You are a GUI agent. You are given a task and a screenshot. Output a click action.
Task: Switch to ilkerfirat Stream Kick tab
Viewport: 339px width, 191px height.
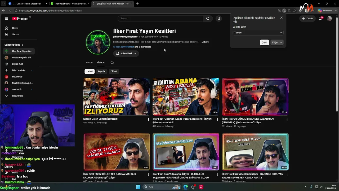70,4
